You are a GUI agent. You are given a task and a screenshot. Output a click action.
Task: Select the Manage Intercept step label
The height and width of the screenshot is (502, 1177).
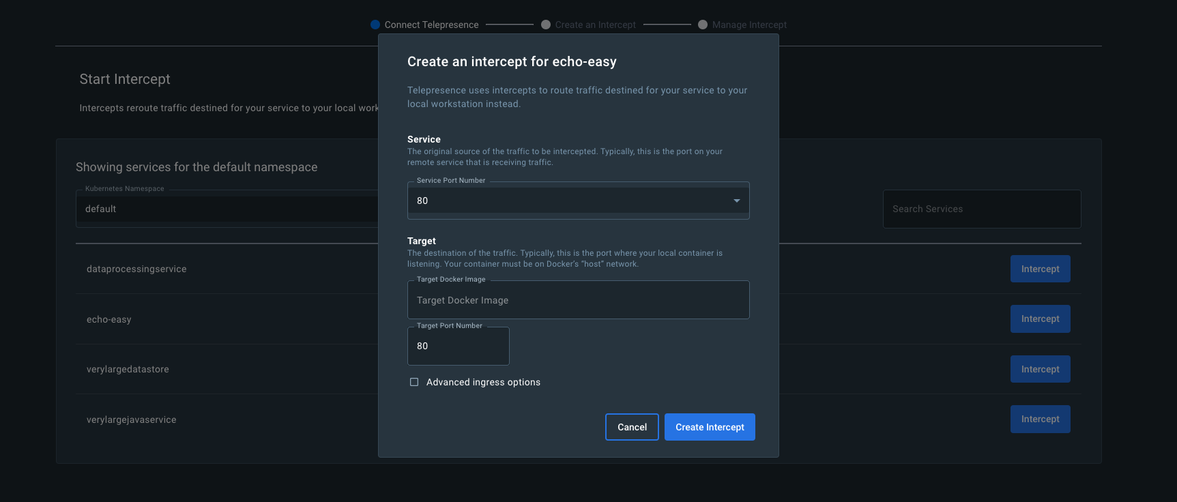point(749,25)
